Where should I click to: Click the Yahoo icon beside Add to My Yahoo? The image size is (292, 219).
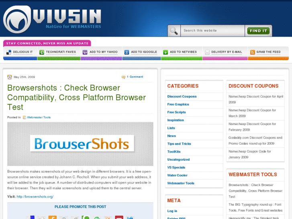(x=85, y=52)
